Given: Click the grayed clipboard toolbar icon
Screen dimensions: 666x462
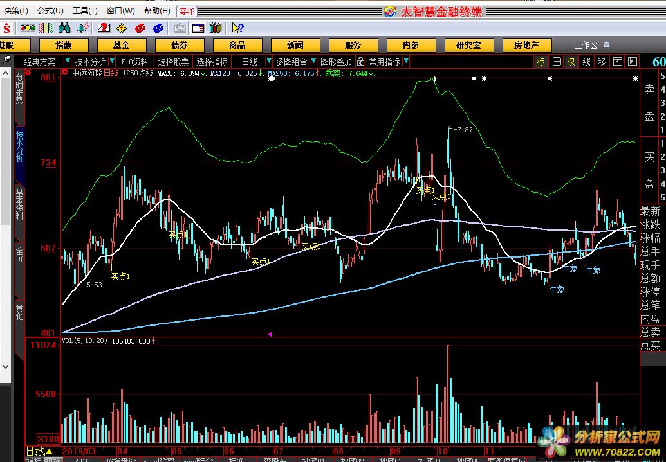Looking at the screenshot, I should click(x=180, y=28).
